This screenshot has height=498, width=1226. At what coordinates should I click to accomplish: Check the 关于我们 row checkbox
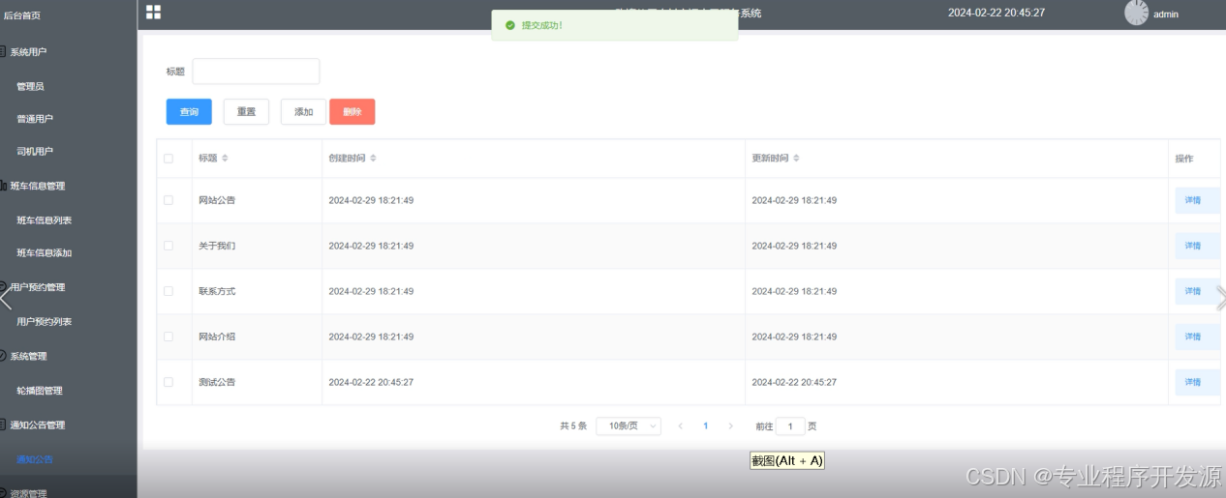coord(169,246)
